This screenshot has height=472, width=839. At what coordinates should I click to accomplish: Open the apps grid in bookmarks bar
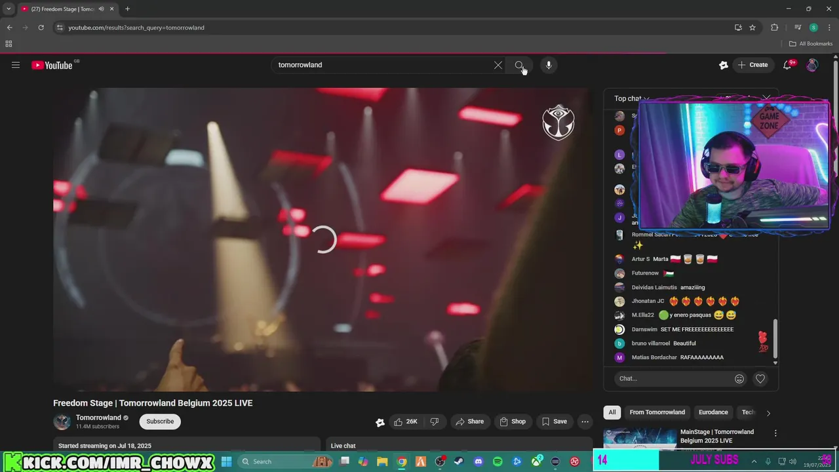point(9,44)
